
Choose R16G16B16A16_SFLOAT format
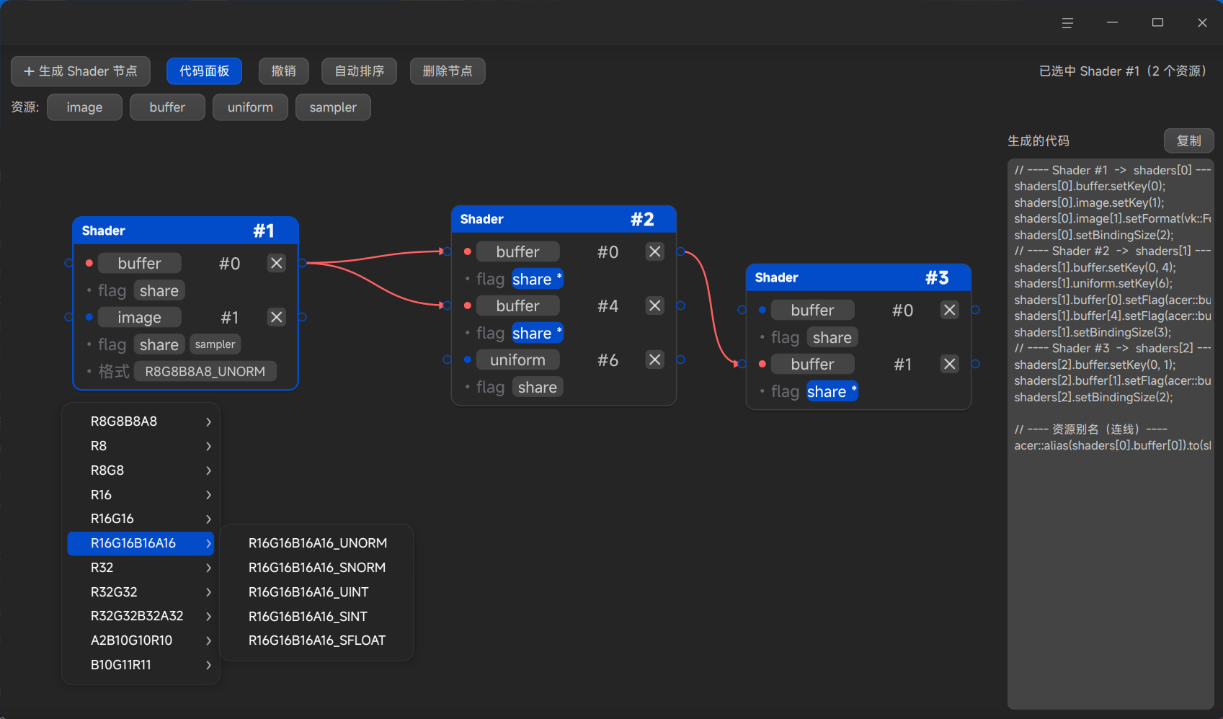pyautogui.click(x=317, y=640)
